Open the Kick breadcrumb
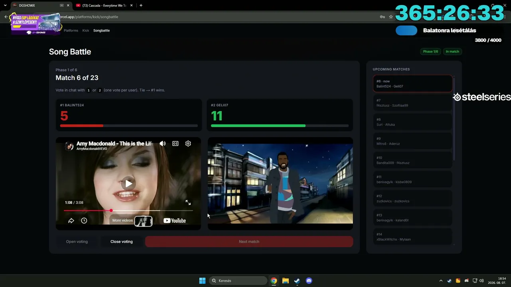The height and width of the screenshot is (287, 511). 86,30
